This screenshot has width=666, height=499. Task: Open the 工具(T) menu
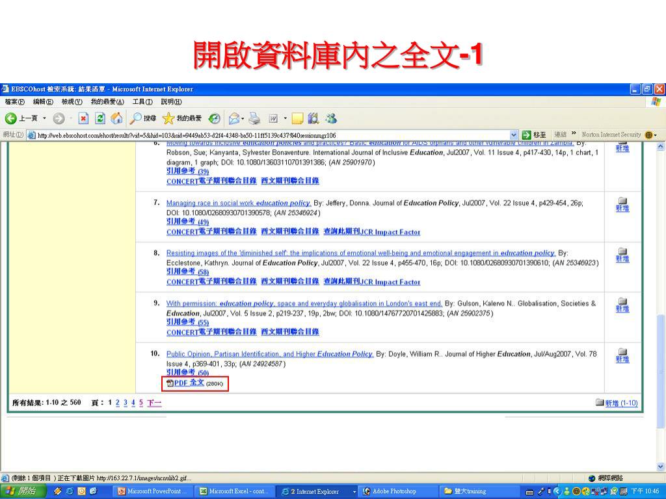(142, 102)
